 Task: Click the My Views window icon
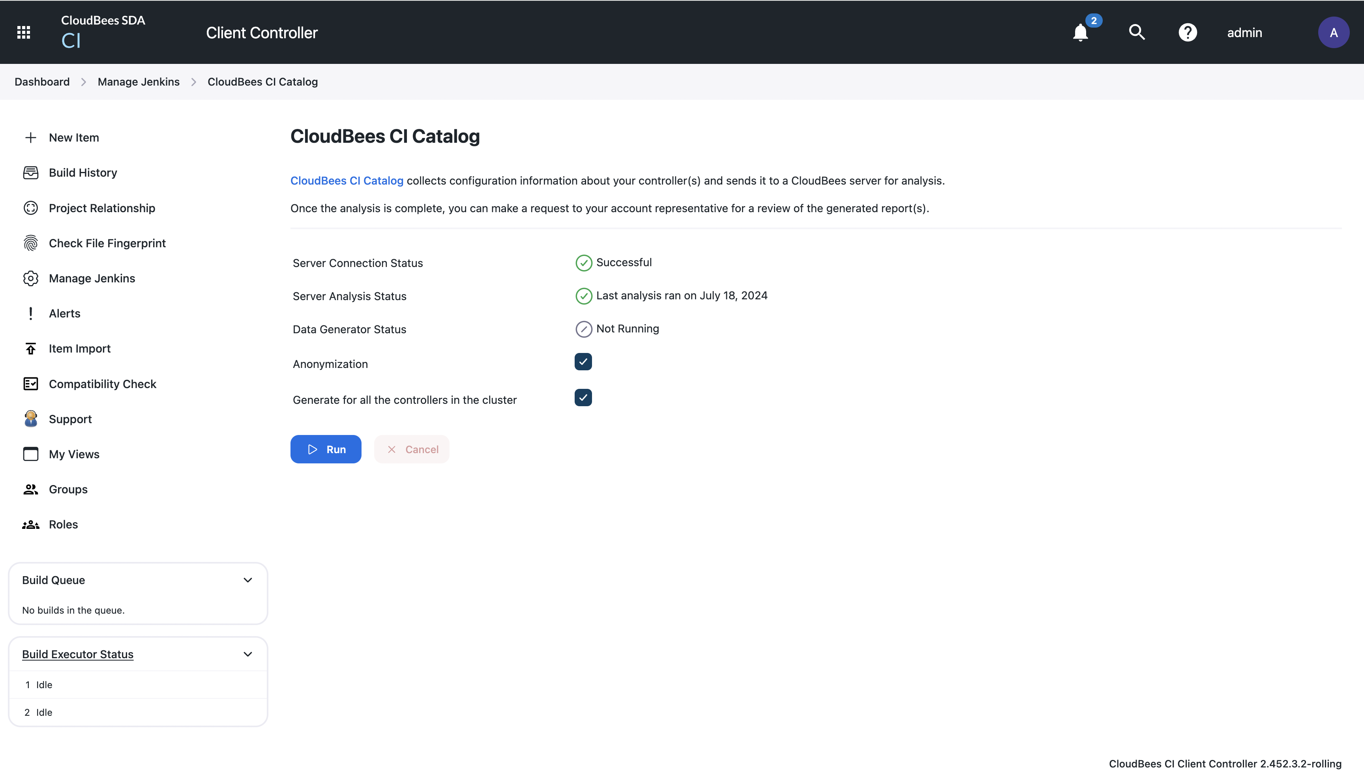(31, 454)
